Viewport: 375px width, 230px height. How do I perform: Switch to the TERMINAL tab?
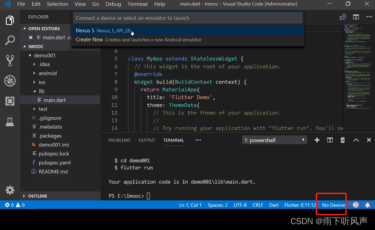[174, 140]
